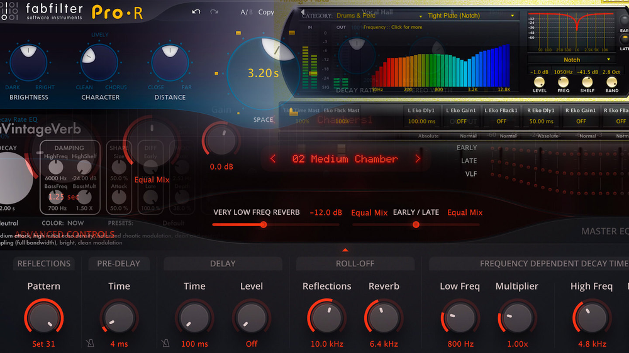
Task: Click the undo arrow in FabFilter Pro-R
Action: coord(196,12)
